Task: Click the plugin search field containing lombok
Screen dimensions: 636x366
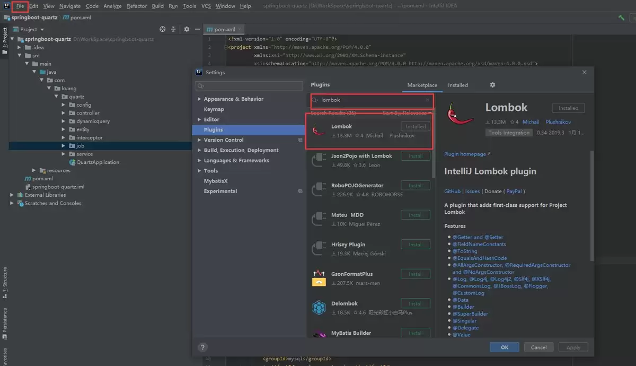Action: tap(372, 100)
